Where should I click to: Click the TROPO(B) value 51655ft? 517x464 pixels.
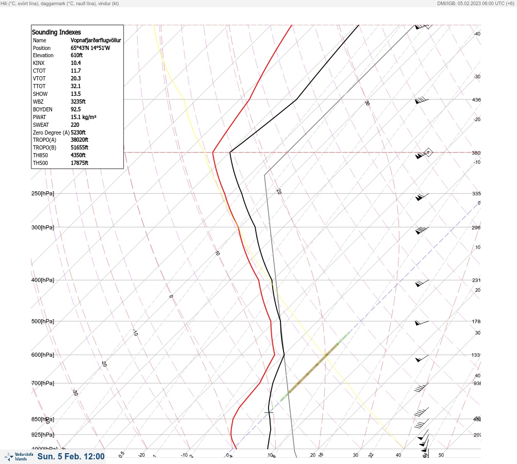click(x=79, y=147)
